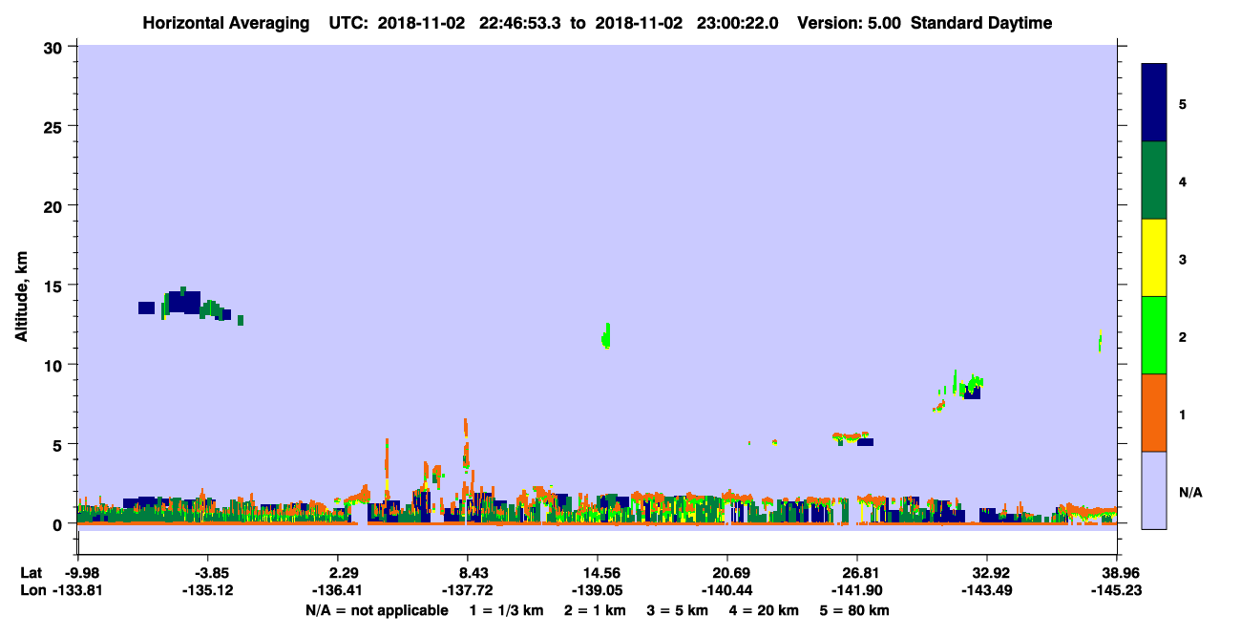Click the longitude label -137.72
Image resolution: width=1241 pixels, height=637 pixels.
[468, 591]
